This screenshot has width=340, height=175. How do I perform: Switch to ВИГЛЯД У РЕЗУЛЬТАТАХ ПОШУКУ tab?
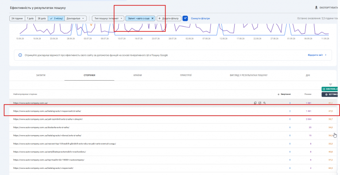point(248,75)
